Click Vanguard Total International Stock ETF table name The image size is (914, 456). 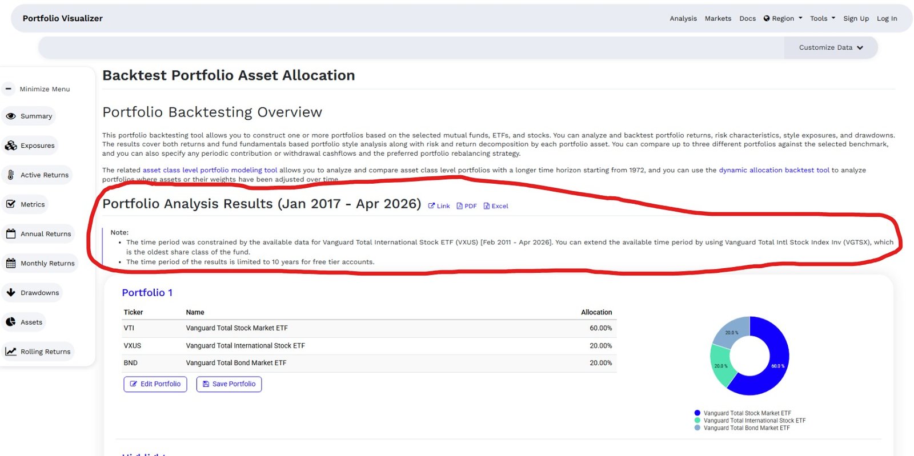click(245, 346)
